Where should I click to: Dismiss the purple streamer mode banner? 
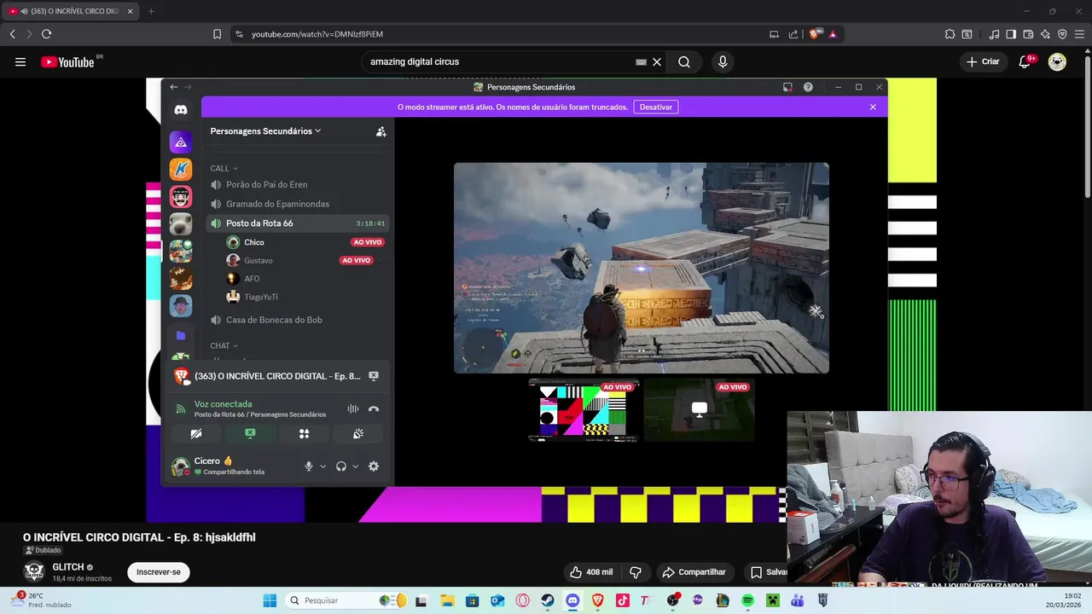point(873,107)
